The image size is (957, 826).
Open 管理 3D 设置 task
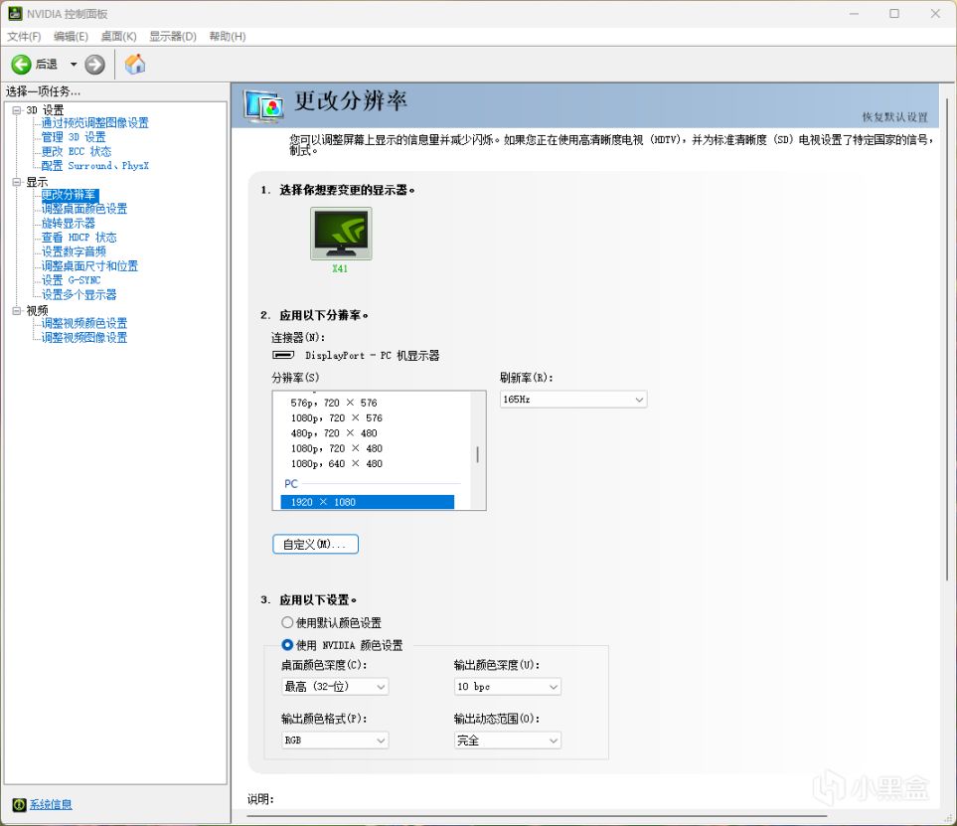click(x=74, y=137)
